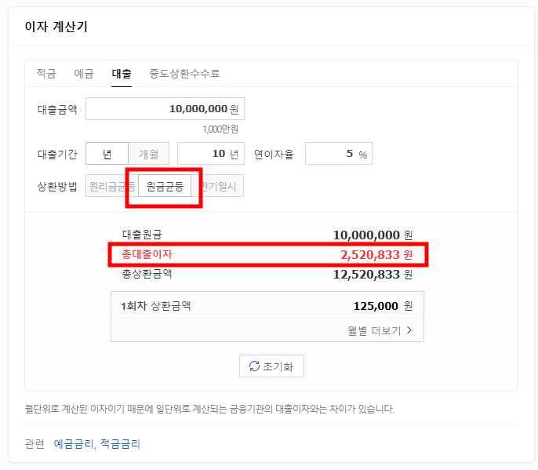Open the 중도상환수수료 tab
538x470 pixels.
pyautogui.click(x=184, y=74)
